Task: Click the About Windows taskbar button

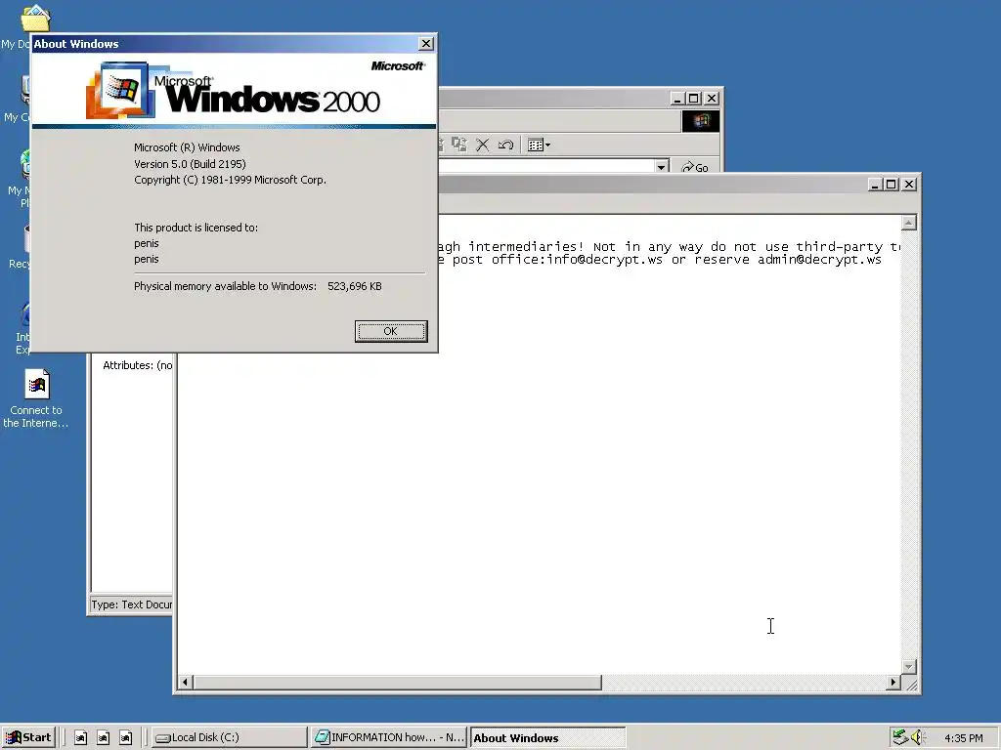Action: 547,738
